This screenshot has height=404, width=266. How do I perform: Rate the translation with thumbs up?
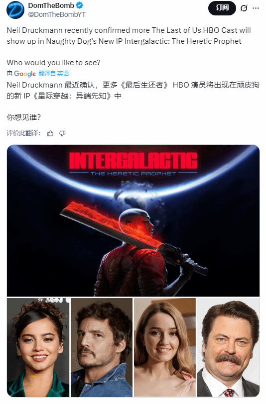point(50,133)
